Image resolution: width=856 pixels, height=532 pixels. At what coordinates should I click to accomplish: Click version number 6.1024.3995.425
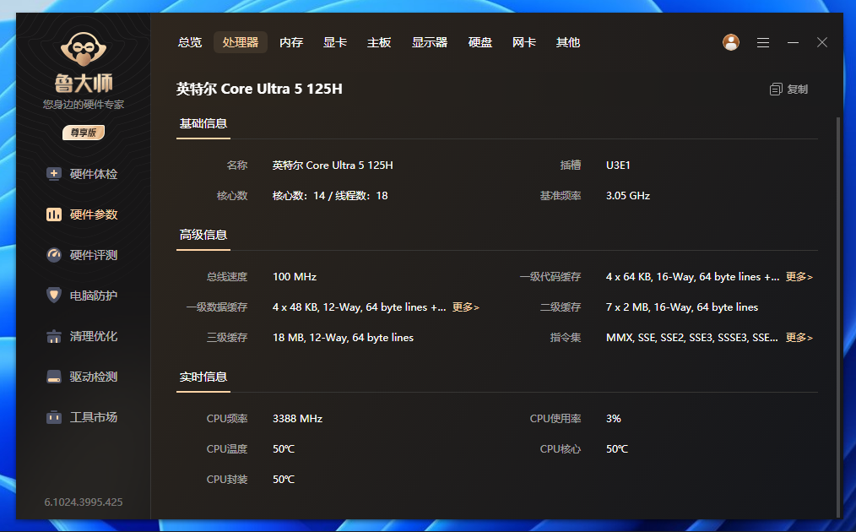coord(84,502)
